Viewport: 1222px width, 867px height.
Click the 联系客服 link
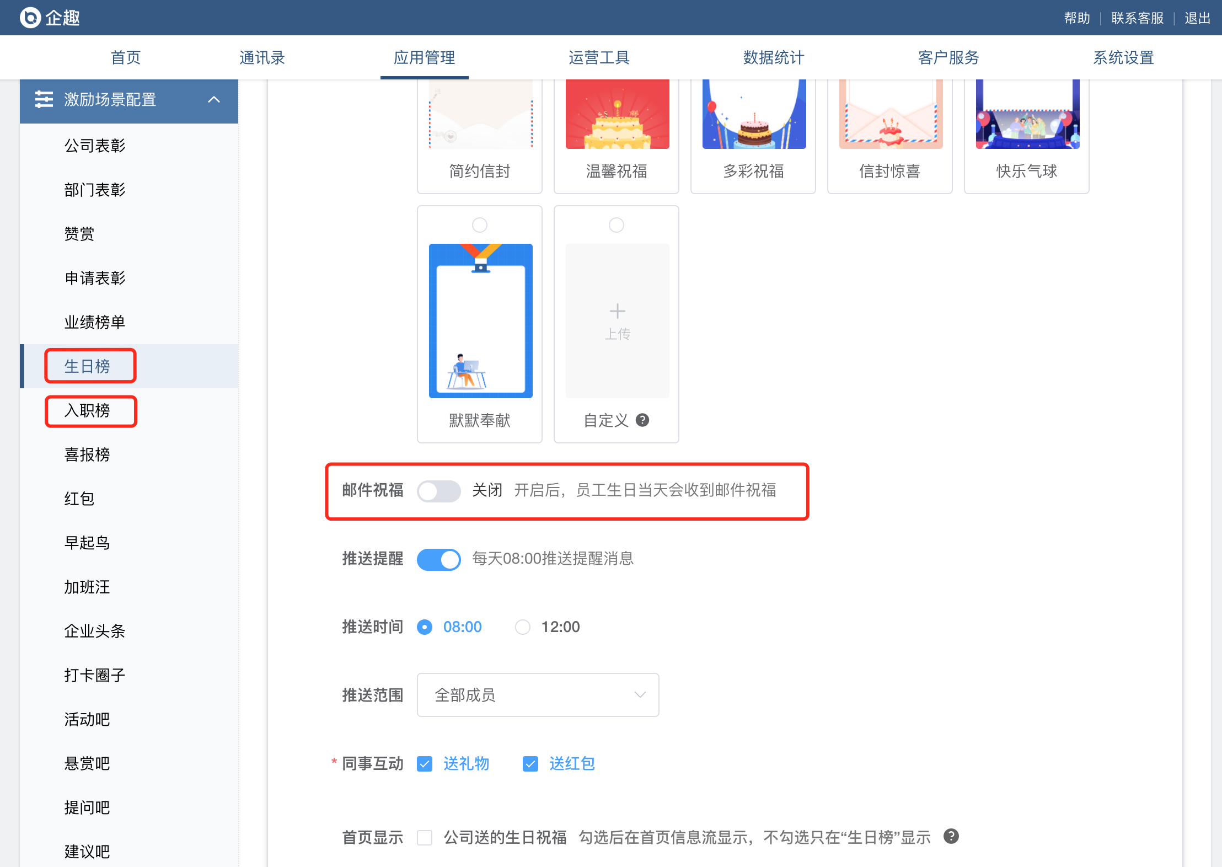[1137, 18]
